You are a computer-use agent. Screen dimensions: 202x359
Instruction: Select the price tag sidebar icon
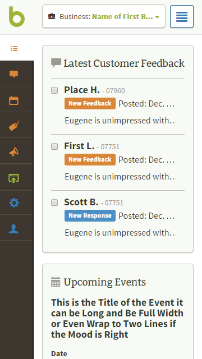coord(13,126)
